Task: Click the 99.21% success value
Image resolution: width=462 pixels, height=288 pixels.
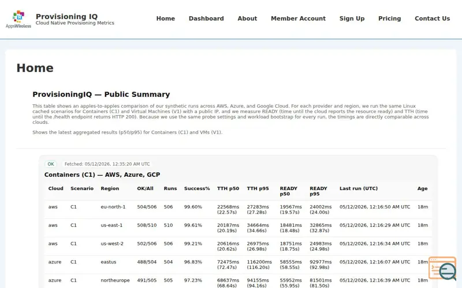Action: point(193,244)
